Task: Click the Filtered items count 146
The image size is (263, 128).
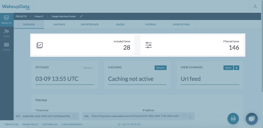Action: pos(234,48)
